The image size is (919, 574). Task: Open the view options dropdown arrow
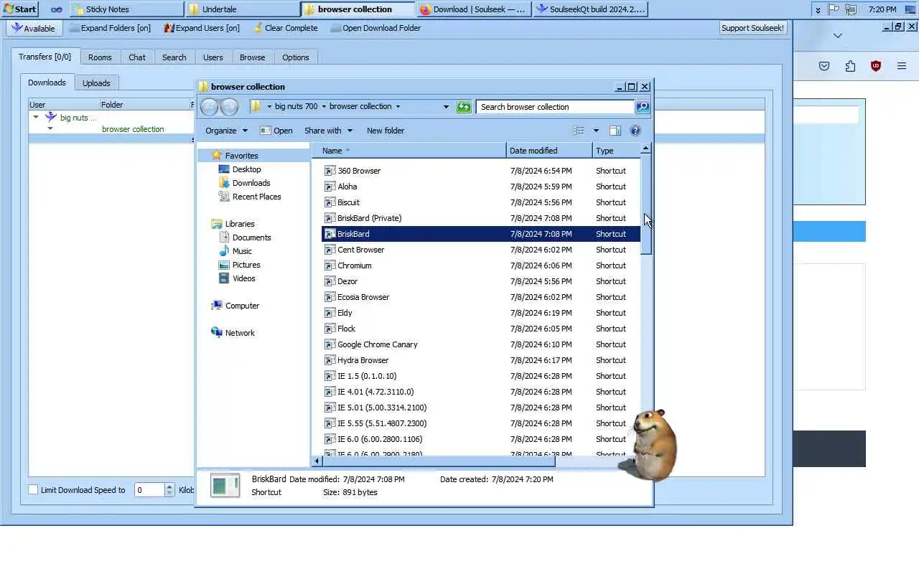coord(596,131)
